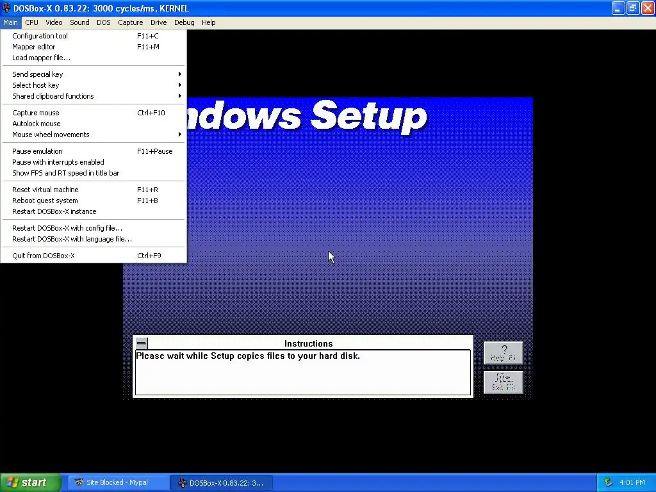Screen dimensions: 656x492
Task: Click the Help F1 button in Setup
Action: pos(504,353)
